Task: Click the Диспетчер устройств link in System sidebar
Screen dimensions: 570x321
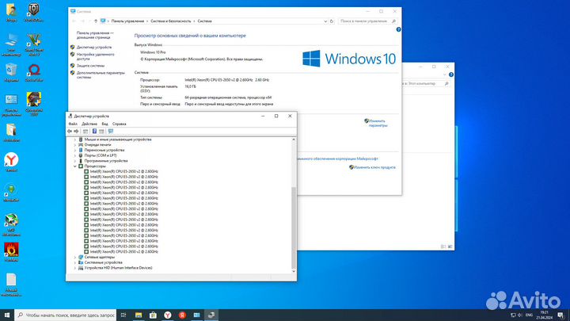Action: (x=95, y=47)
